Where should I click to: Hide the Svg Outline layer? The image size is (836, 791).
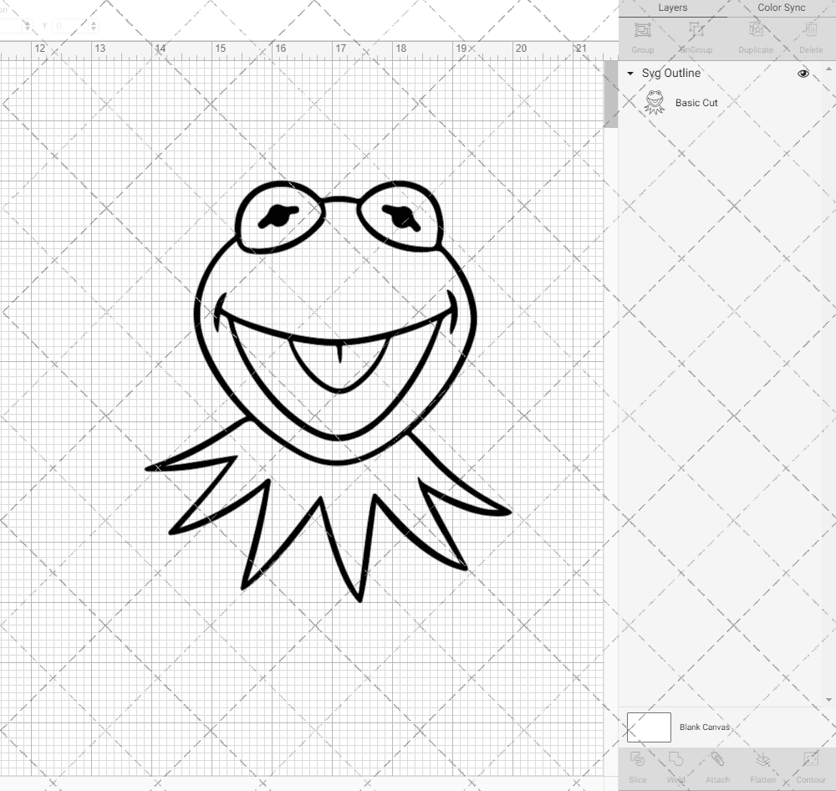pyautogui.click(x=803, y=74)
